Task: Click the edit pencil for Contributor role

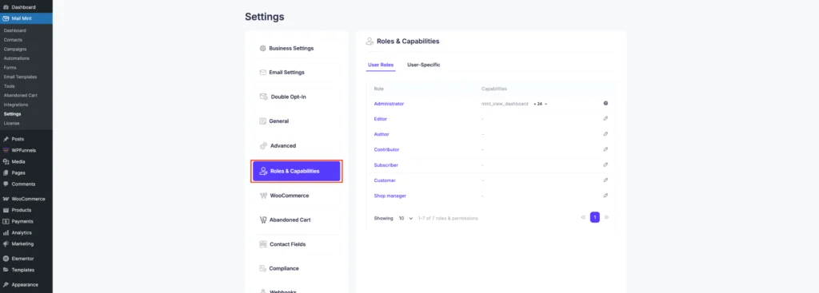Action: tap(605, 149)
